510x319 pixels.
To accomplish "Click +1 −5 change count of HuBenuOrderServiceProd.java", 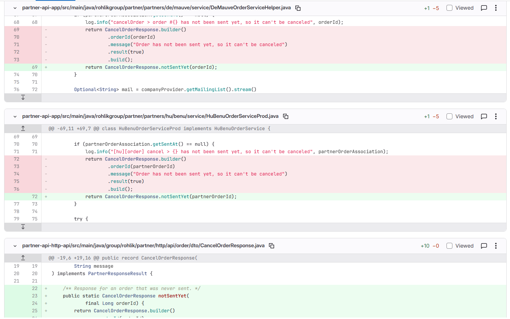I will [x=431, y=116].
